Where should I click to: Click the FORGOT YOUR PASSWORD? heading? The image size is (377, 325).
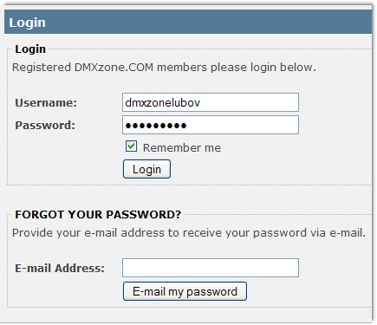click(x=98, y=214)
